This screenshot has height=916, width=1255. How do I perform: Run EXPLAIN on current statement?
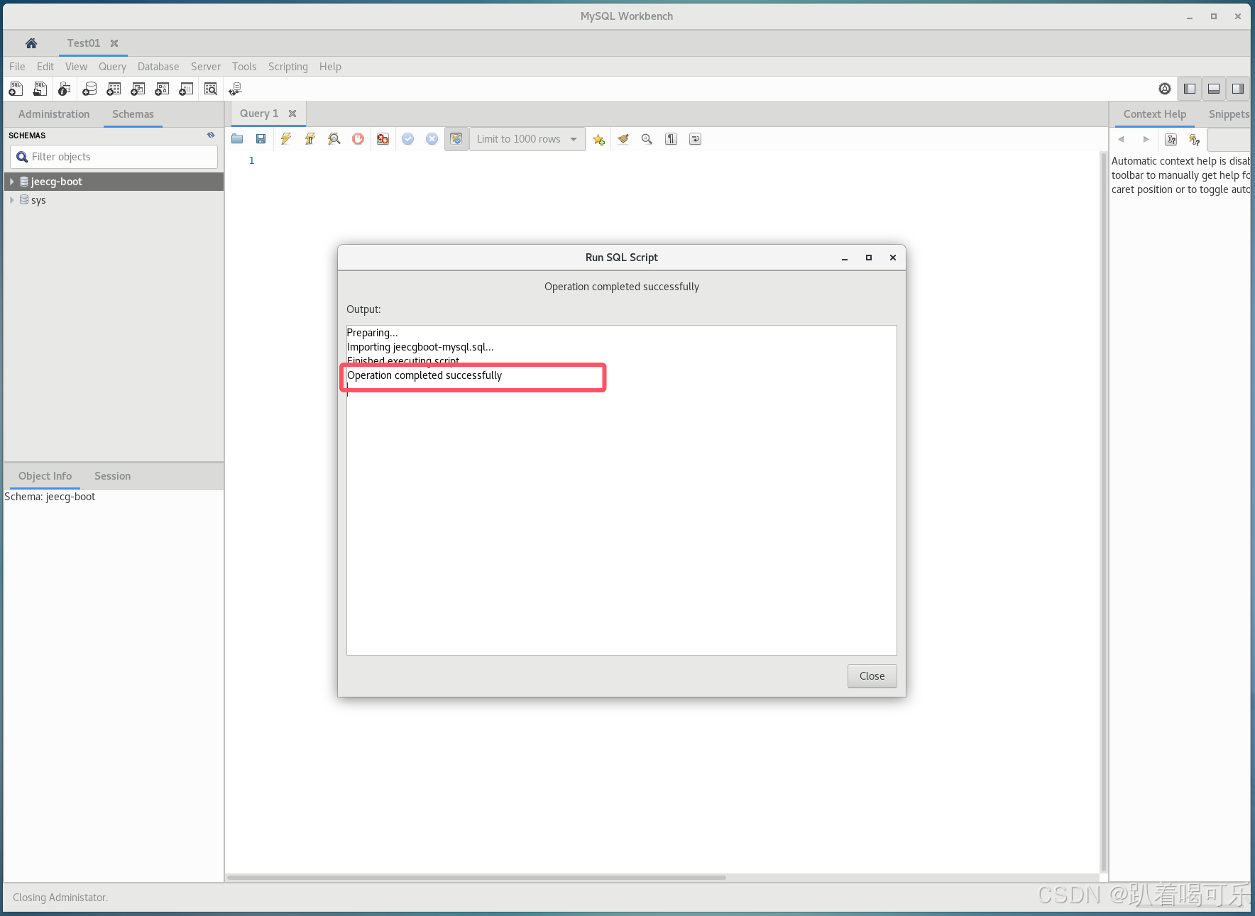pyautogui.click(x=334, y=139)
